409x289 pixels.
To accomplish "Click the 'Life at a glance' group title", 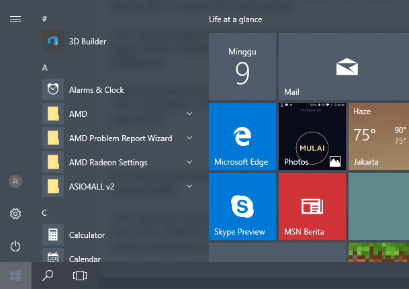I will [235, 19].
